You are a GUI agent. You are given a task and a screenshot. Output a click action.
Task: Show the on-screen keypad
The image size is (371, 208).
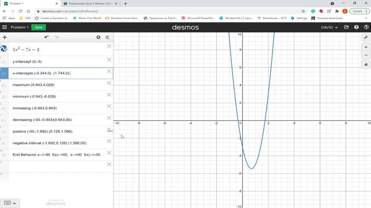tap(8, 203)
